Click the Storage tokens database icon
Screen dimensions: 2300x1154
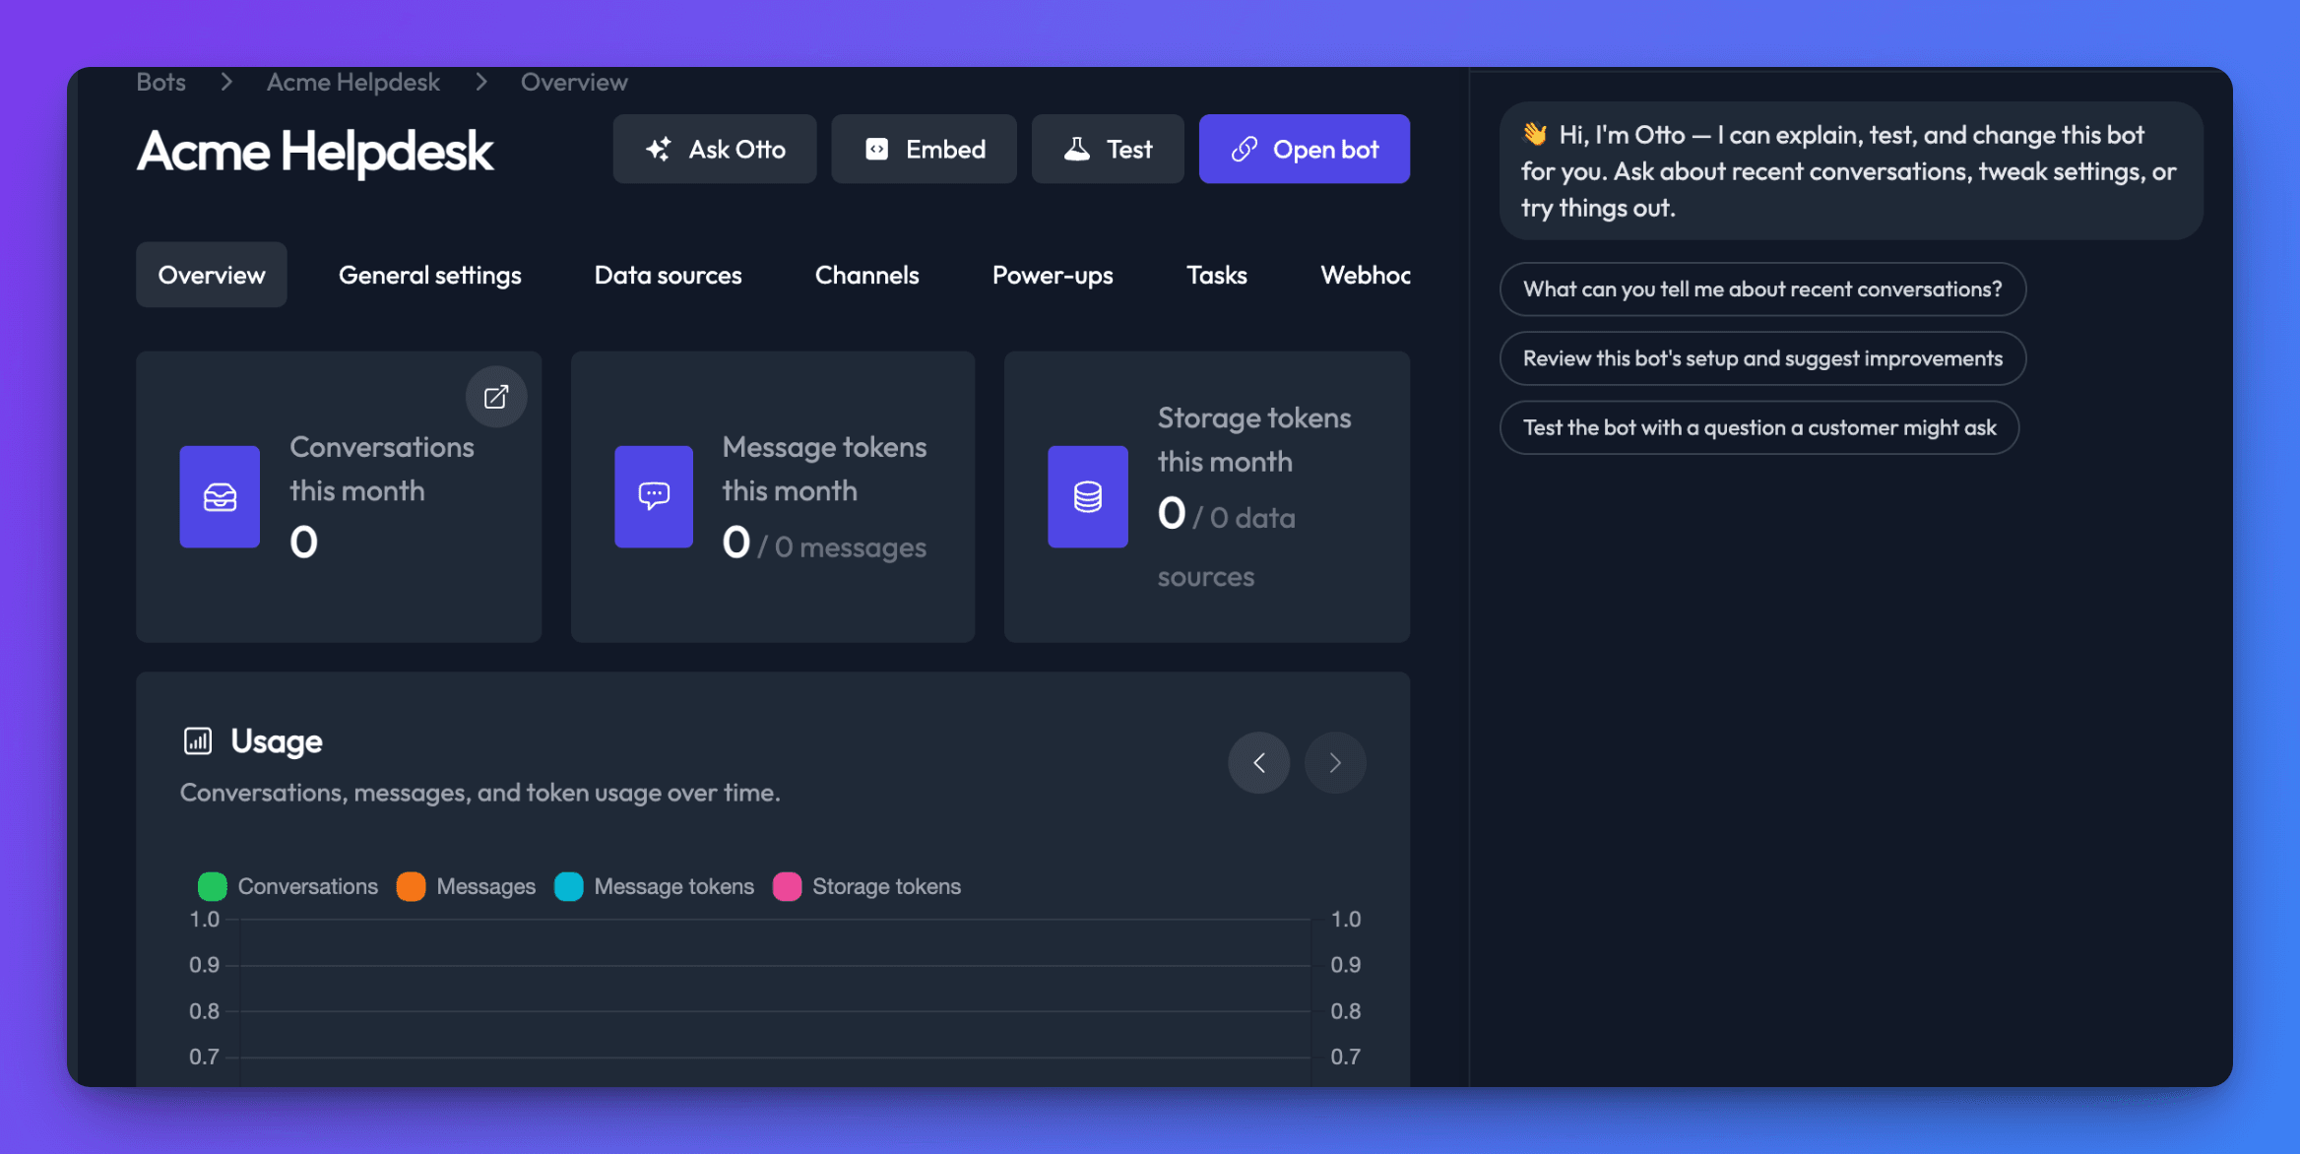(x=1088, y=496)
